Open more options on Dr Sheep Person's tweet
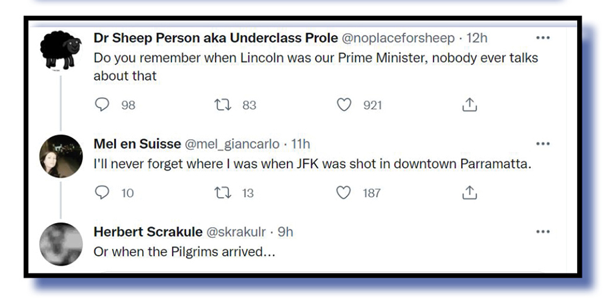 (543, 38)
